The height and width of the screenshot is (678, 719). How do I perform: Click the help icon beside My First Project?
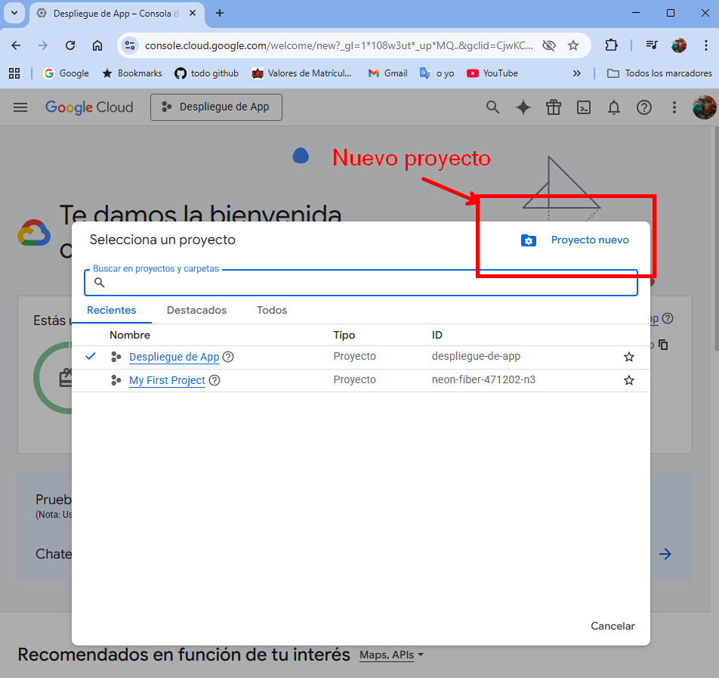click(x=214, y=380)
